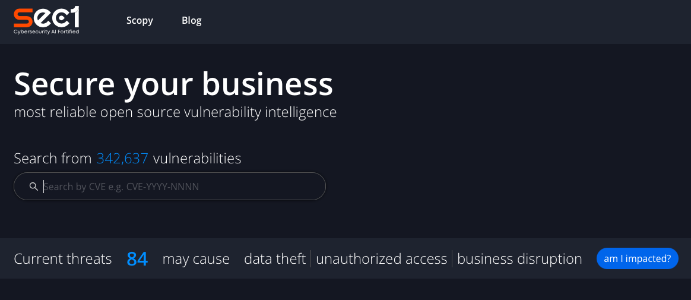Click the open source vulnerability intelligence subtitle

[x=175, y=112]
